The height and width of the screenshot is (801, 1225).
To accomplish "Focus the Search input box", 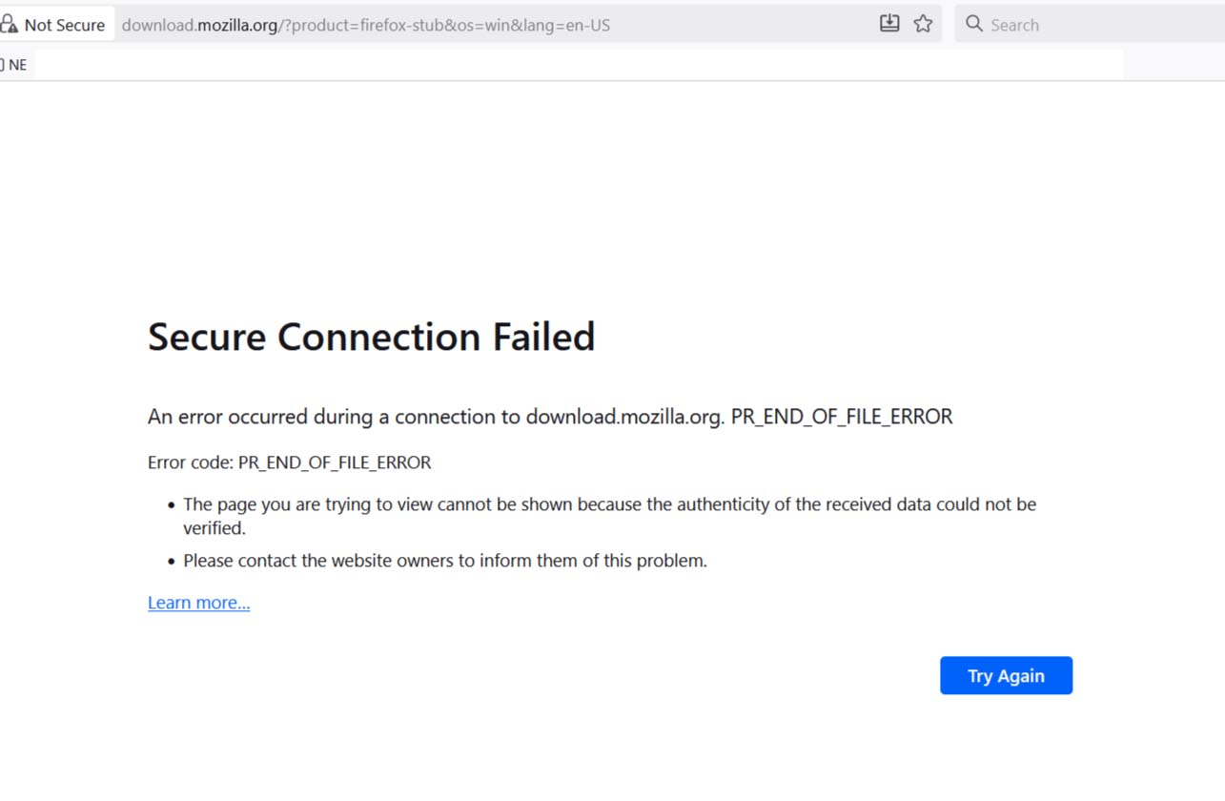I will [1087, 25].
